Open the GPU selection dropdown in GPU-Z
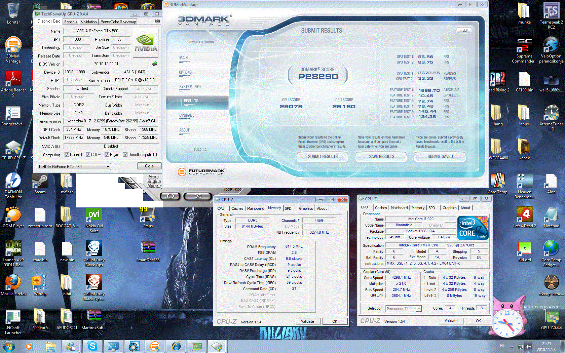Viewport: 565px width, 353px height. 74,166
